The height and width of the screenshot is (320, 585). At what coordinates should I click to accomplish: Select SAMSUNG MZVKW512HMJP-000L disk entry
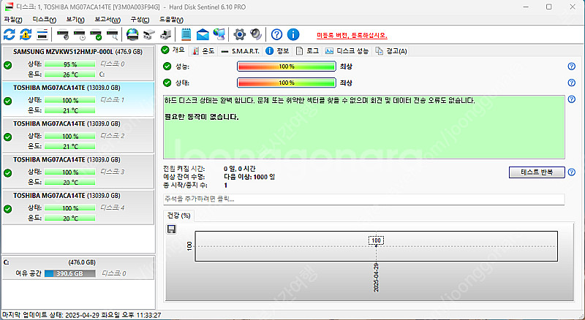[78, 64]
